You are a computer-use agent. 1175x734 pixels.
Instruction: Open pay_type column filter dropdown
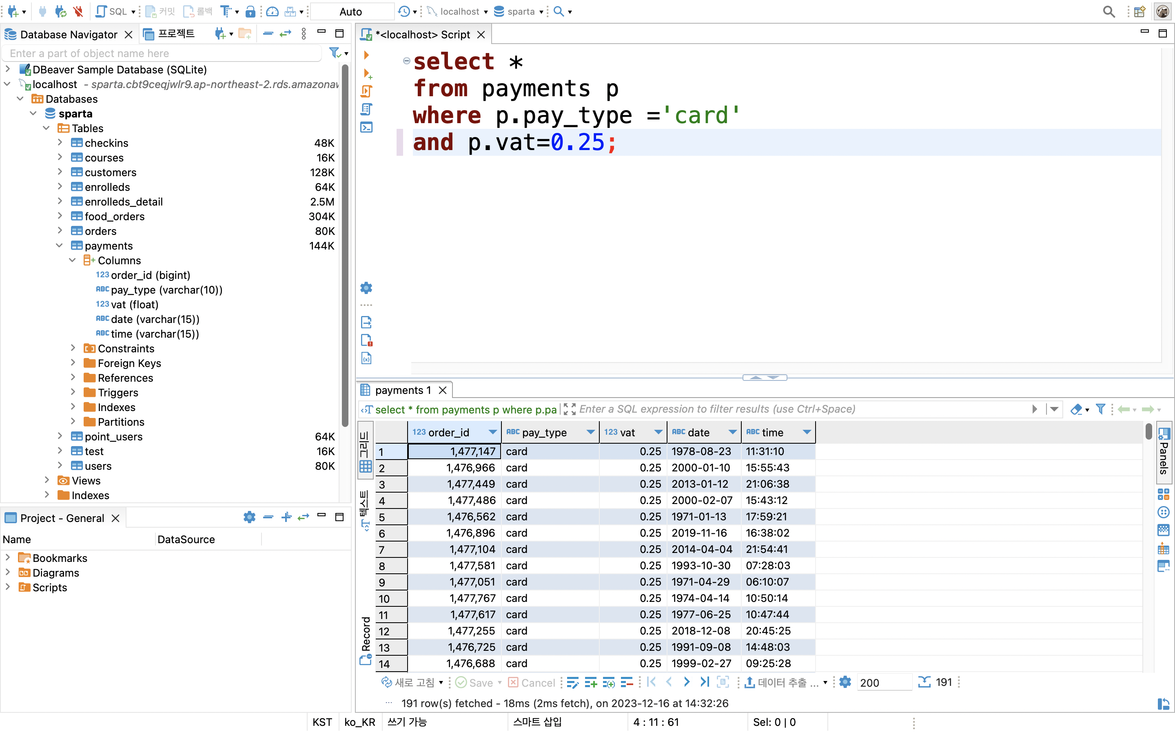[x=590, y=432]
